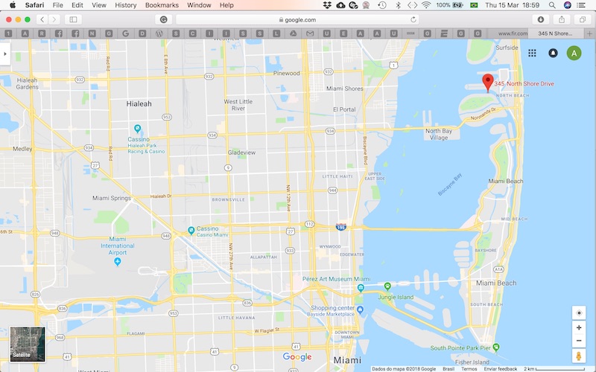Zoom out of the map
The image size is (596, 372).
pyautogui.click(x=579, y=341)
